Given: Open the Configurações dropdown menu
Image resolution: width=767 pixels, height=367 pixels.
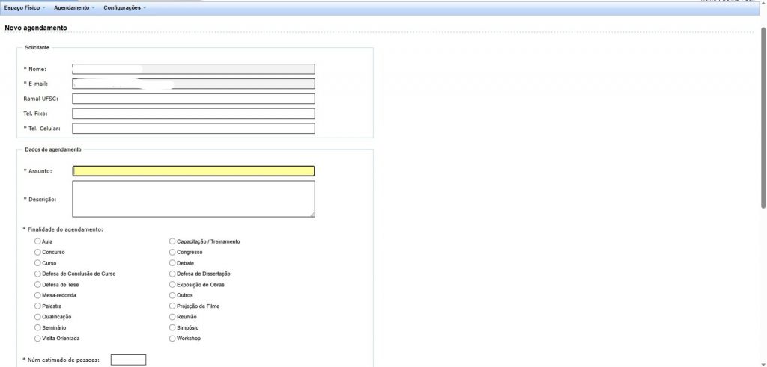Looking at the screenshot, I should pos(124,7).
